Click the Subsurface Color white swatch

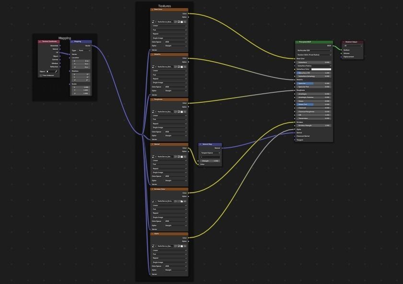(x=321, y=69)
